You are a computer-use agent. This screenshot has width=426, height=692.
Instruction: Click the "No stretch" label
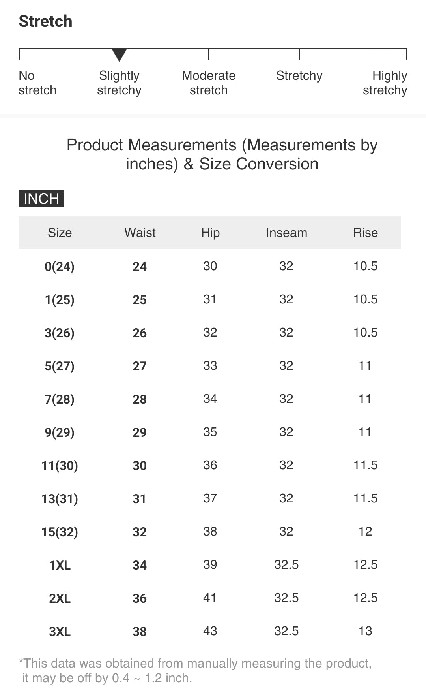tap(37, 83)
